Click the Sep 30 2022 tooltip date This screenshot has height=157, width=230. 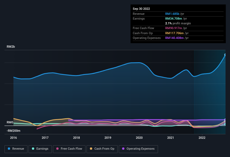(x=141, y=9)
